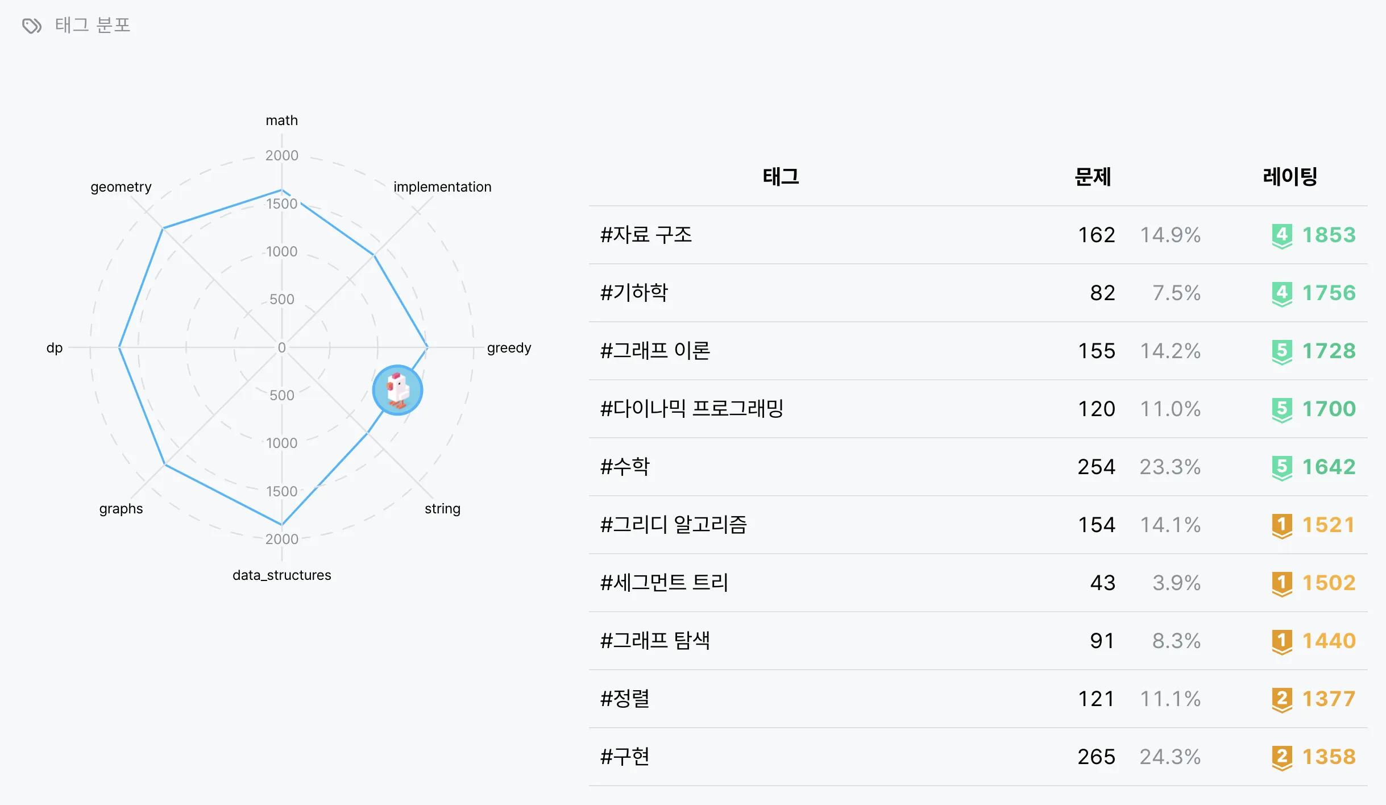Click the implementation axis label on the radar
1386x805 pixels.
tap(442, 187)
